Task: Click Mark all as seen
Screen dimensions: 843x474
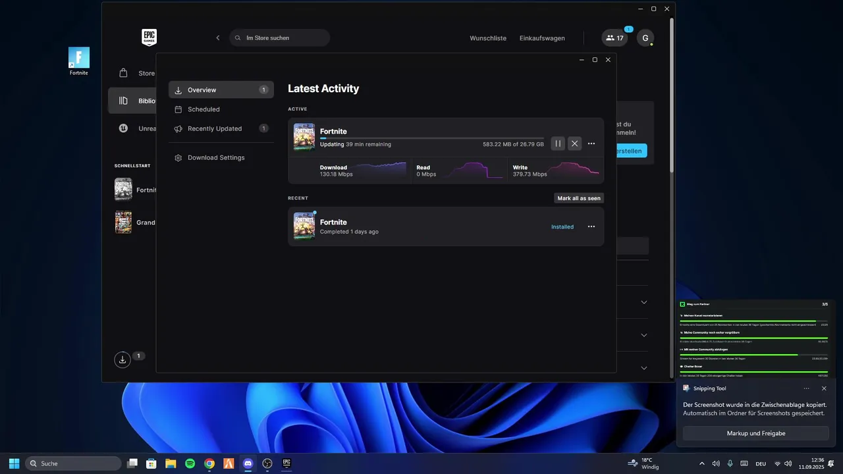Action: click(579, 198)
